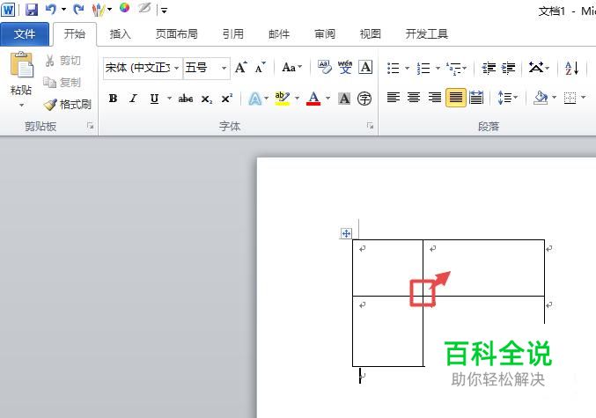Switch to the 开发工具 Developer tab
This screenshot has height=418, width=596.
[x=426, y=33]
